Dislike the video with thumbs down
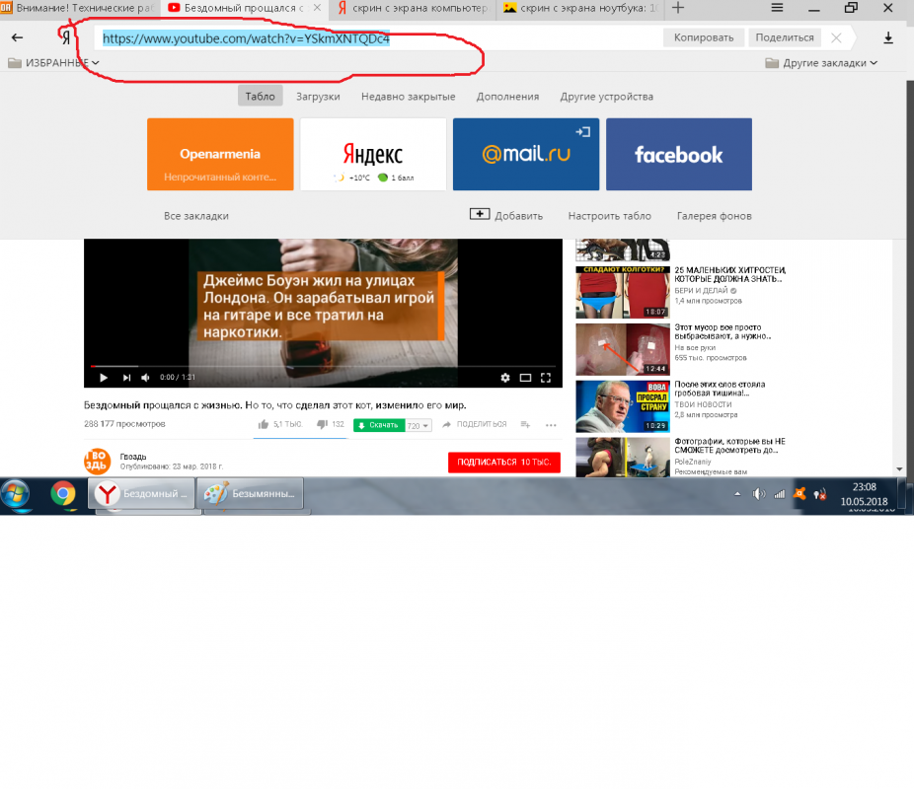 click(322, 425)
